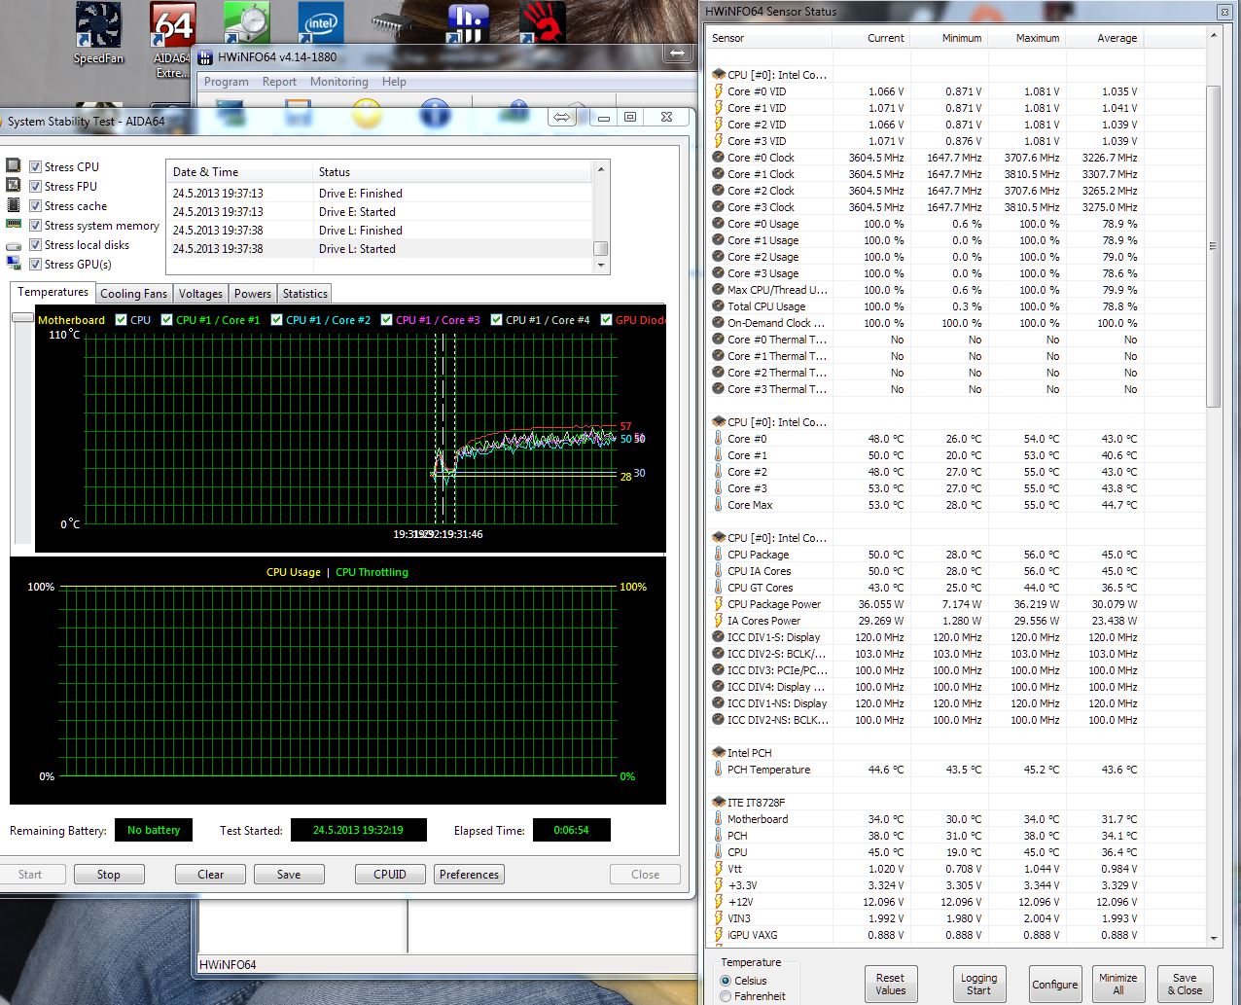Stop the system stability test

pos(109,875)
